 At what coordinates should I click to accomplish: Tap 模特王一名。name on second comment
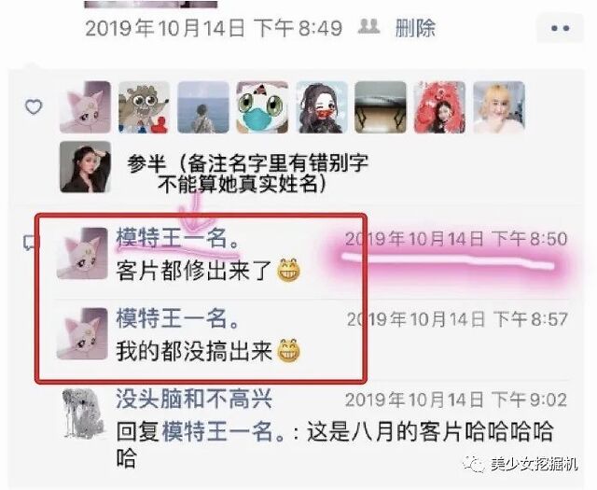point(177,318)
